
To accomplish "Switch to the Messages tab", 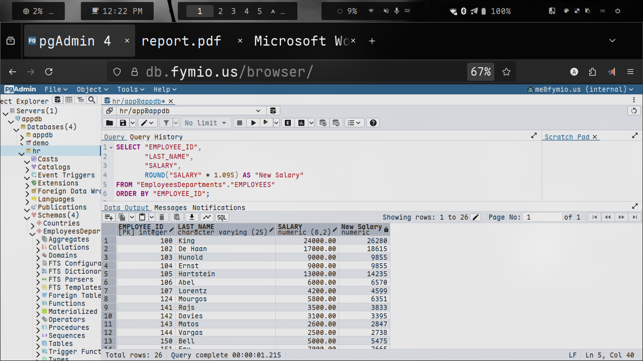I will coord(170,208).
